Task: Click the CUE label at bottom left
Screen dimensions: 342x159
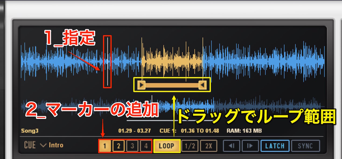Action: 30,145
